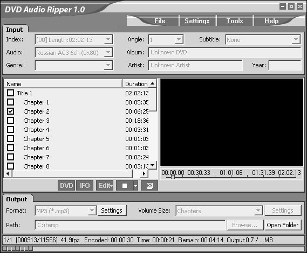Open the Edit drop-down button

[x=105, y=185]
